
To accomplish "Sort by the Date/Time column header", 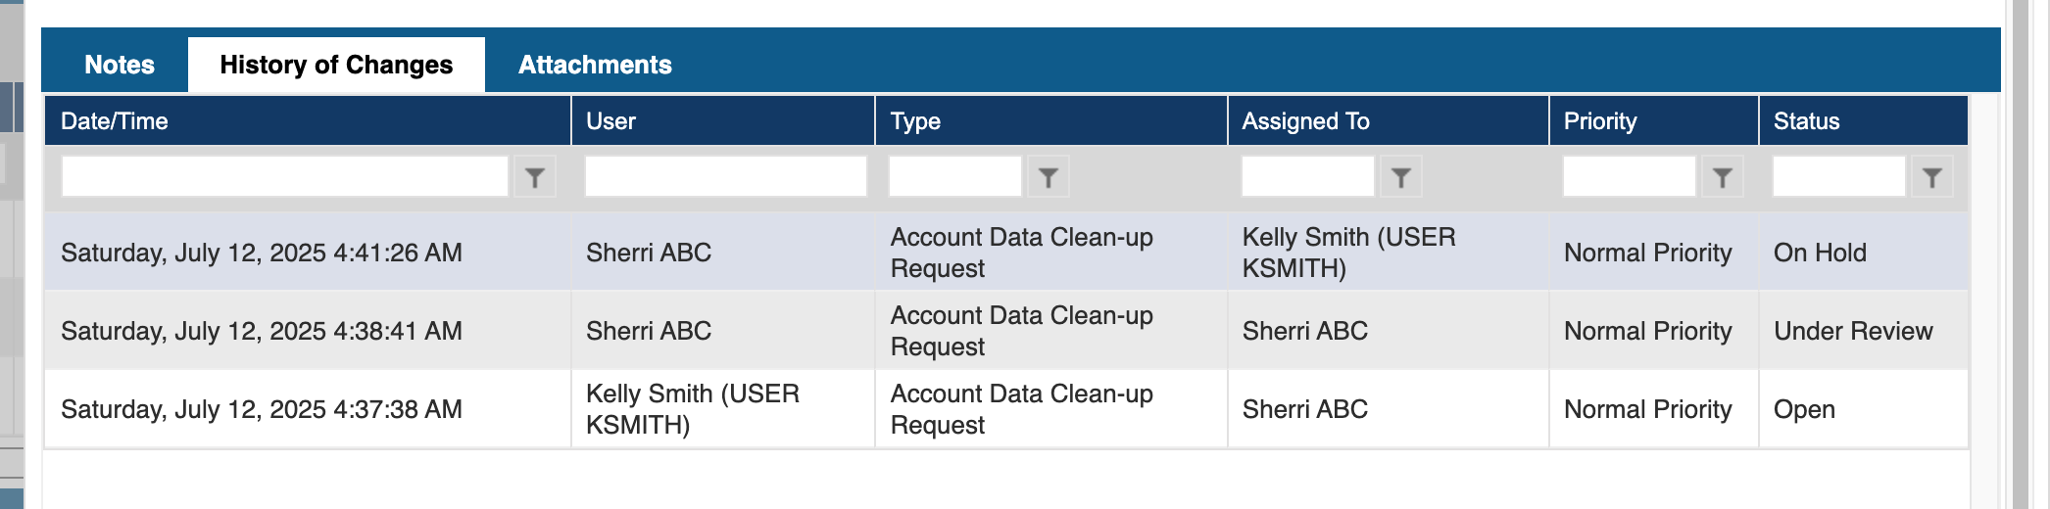I will 115,121.
